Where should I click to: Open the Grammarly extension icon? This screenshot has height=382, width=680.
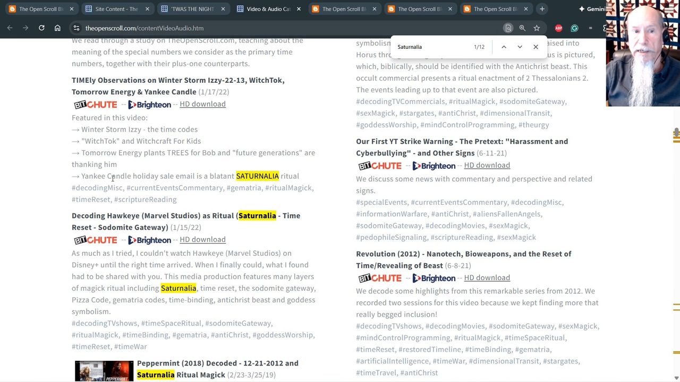[574, 28]
